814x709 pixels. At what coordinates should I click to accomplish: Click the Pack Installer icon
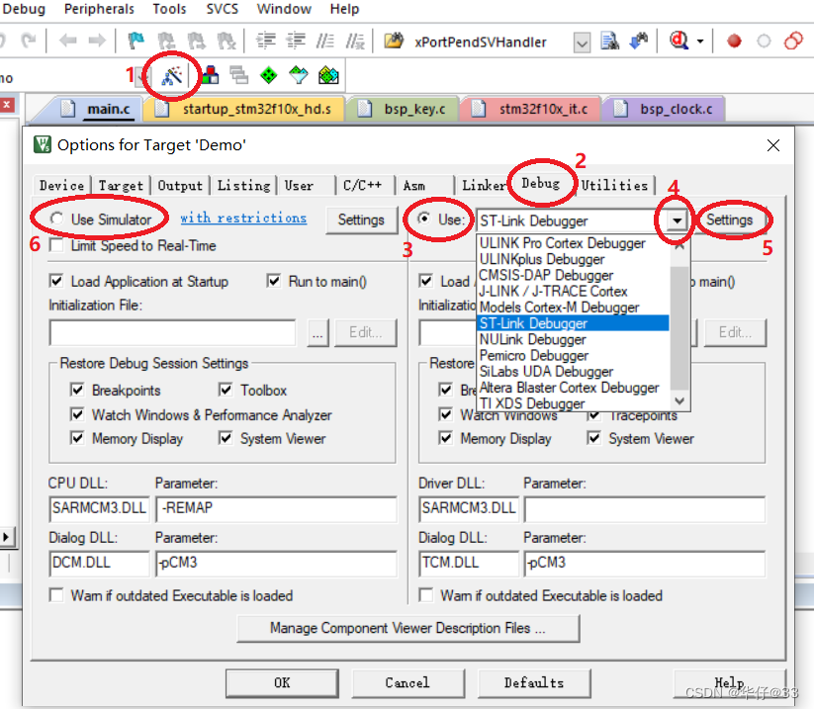click(x=328, y=76)
